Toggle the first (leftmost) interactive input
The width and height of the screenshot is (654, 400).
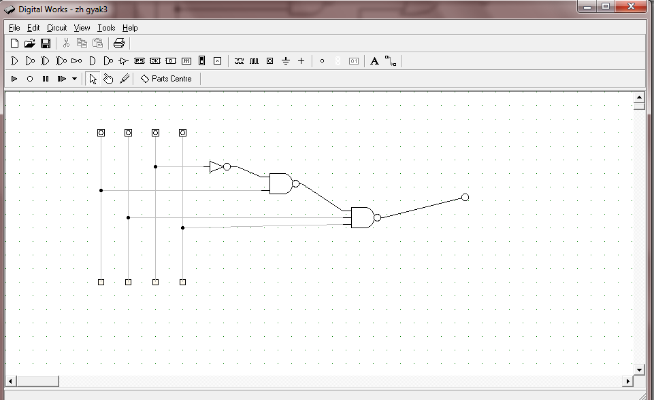[101, 133]
